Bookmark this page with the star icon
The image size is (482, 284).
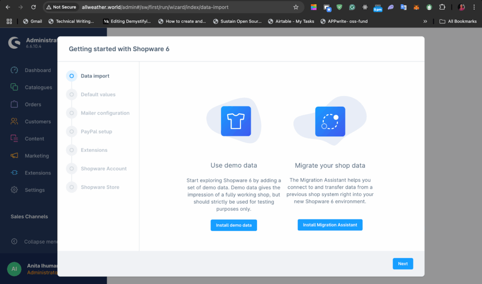point(296,7)
